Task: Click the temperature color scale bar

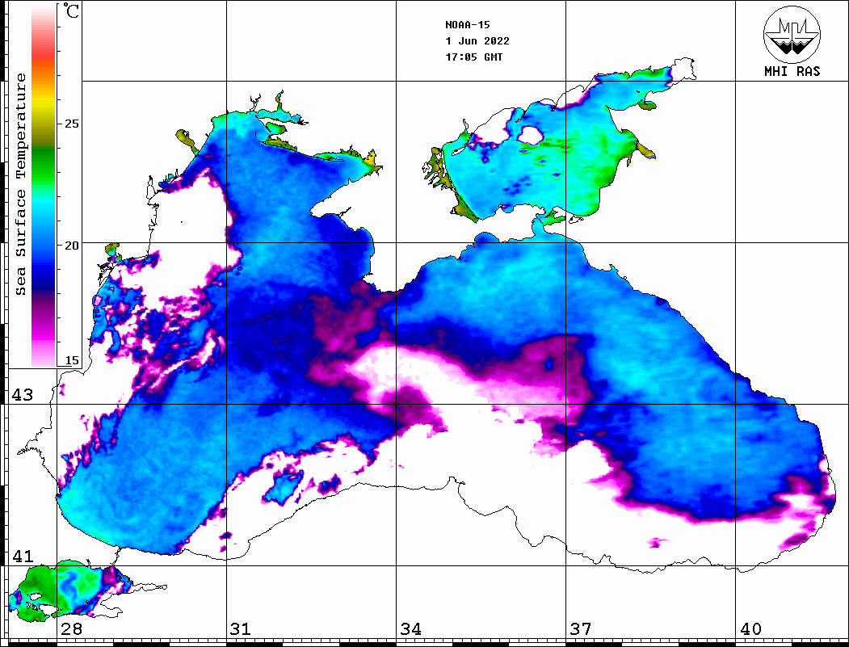Action: point(44,186)
